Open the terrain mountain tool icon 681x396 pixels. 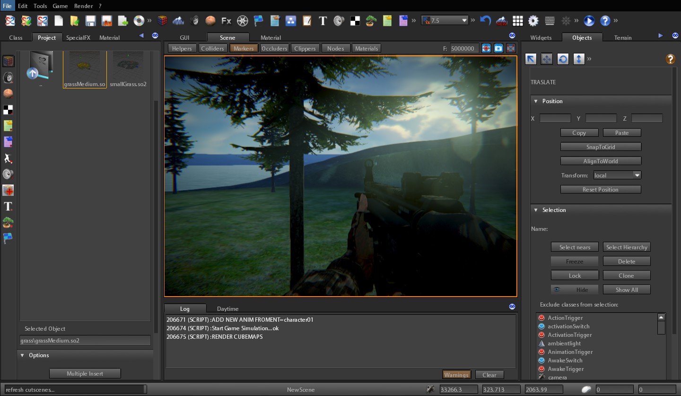[178, 21]
